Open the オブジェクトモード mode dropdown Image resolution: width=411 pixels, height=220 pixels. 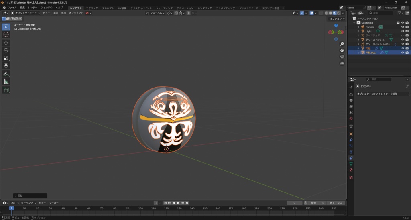pyautogui.click(x=25, y=13)
